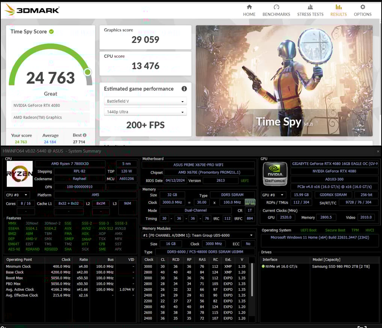Viewport: 382px width, 328px height.
Task: Click the info icon next to Best
Action: pyautogui.click(x=85, y=135)
